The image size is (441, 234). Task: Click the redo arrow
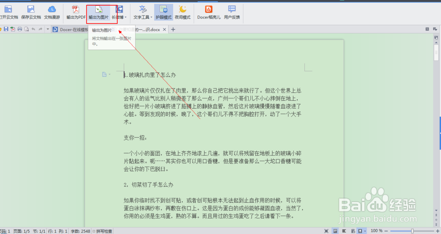[40, 29]
